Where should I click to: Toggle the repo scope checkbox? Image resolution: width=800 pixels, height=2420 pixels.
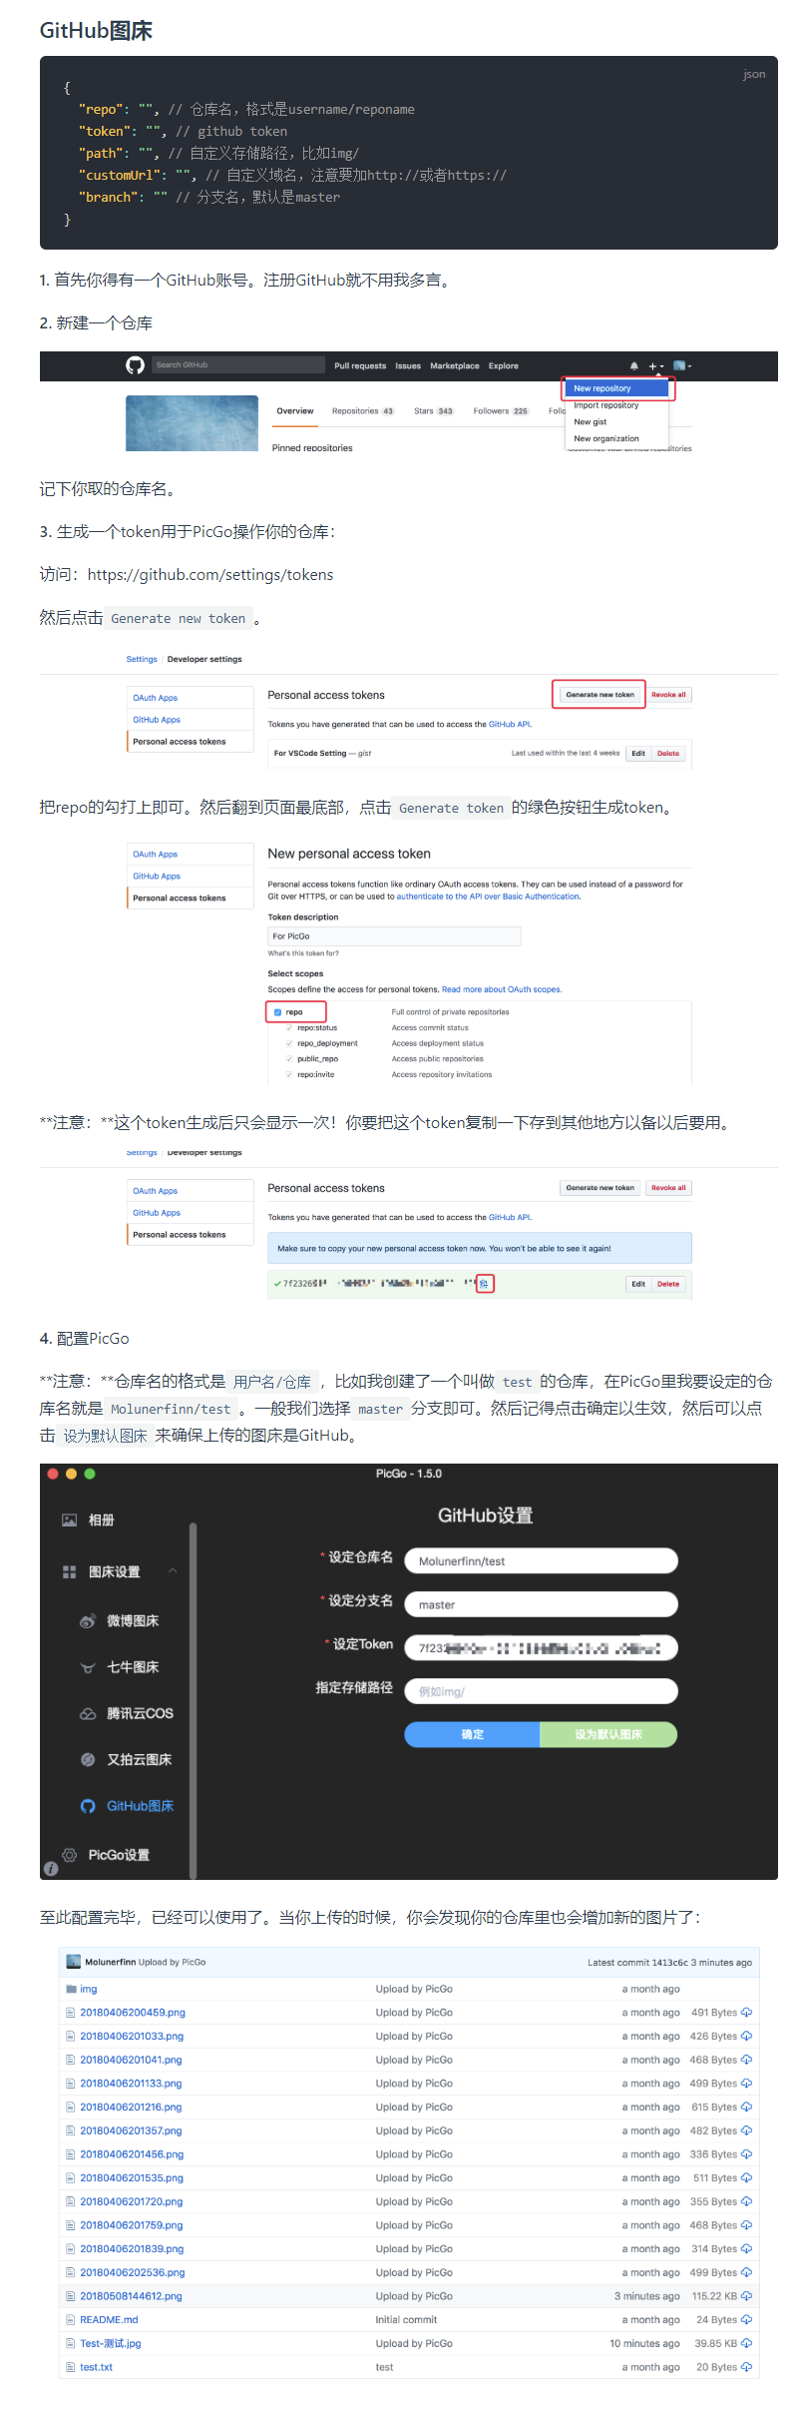[277, 1012]
